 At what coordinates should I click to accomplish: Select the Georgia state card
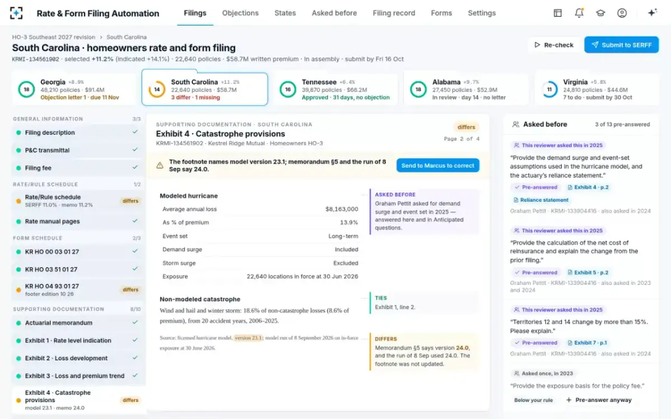point(74,89)
